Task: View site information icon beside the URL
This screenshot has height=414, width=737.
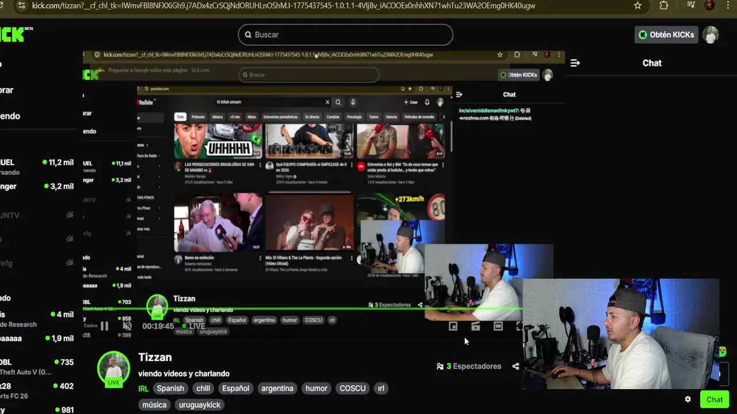Action: (x=21, y=5)
